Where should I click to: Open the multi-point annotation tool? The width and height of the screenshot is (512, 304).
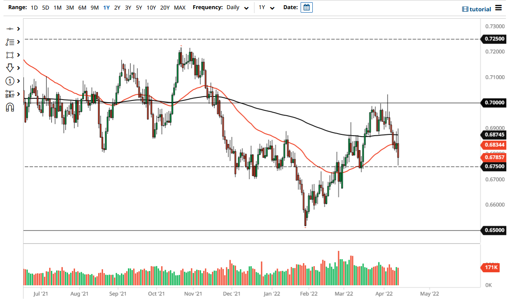10,42
